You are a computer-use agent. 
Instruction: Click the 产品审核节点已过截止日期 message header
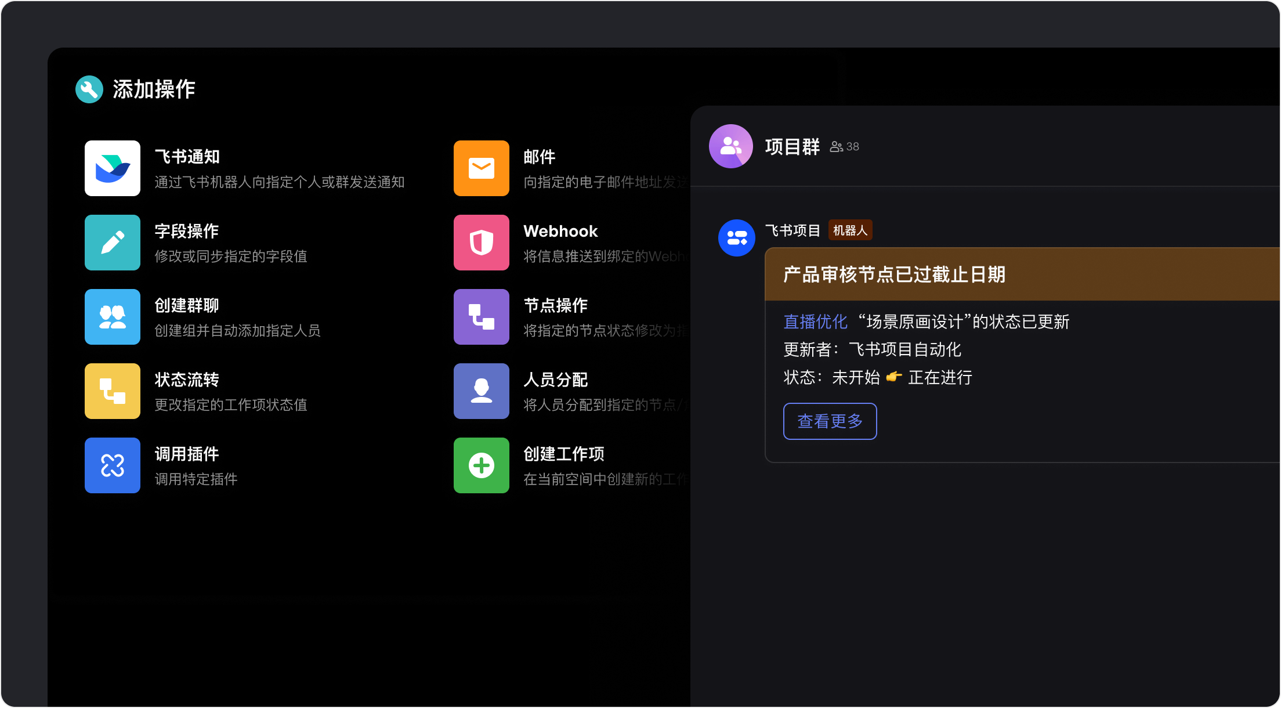click(897, 275)
